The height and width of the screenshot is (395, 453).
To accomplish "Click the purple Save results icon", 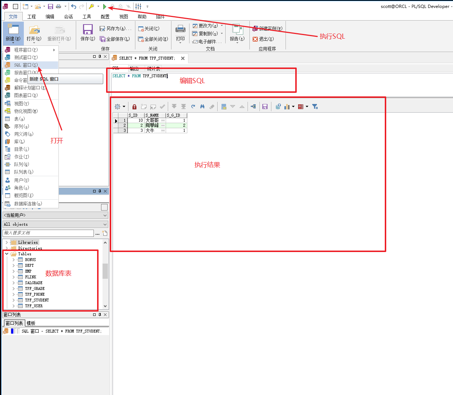I will click(x=265, y=107).
